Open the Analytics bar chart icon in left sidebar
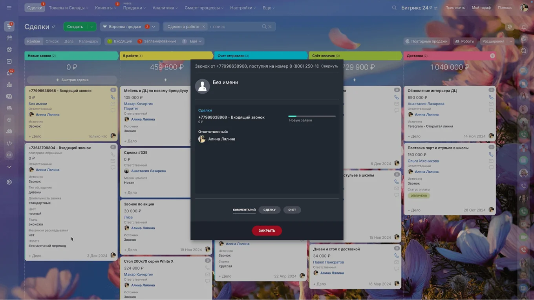This screenshot has width=534, height=300. [9, 84]
